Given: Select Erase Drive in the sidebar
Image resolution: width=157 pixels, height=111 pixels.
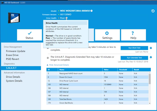Looking at the screenshot, I should click(12, 55).
